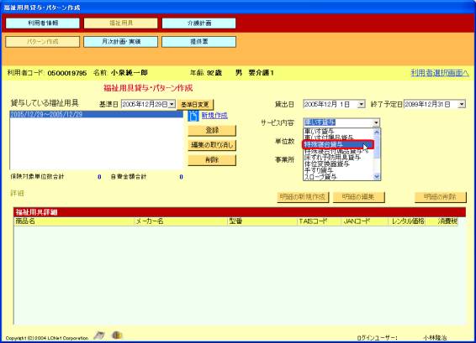Viewport: 476px width, 343px height.
Task: Click the 編集の取り消し button
Action: [212, 145]
